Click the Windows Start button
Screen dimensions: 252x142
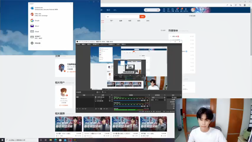[x=2, y=140]
